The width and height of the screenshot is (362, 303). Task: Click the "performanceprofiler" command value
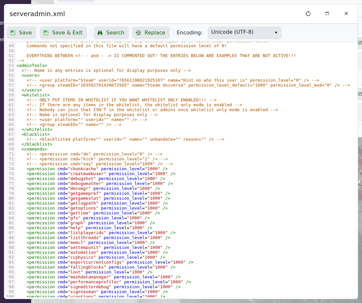point(94,282)
